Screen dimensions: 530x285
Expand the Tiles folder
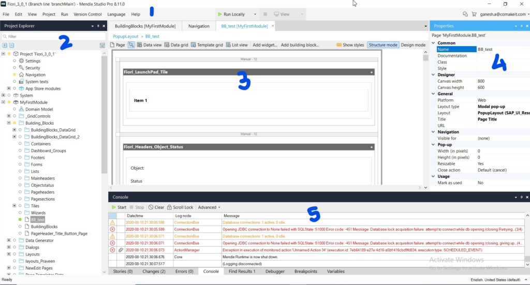[x=14, y=206]
